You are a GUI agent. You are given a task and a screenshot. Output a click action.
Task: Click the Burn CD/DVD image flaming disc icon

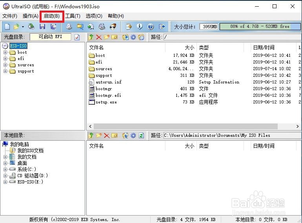113,27
